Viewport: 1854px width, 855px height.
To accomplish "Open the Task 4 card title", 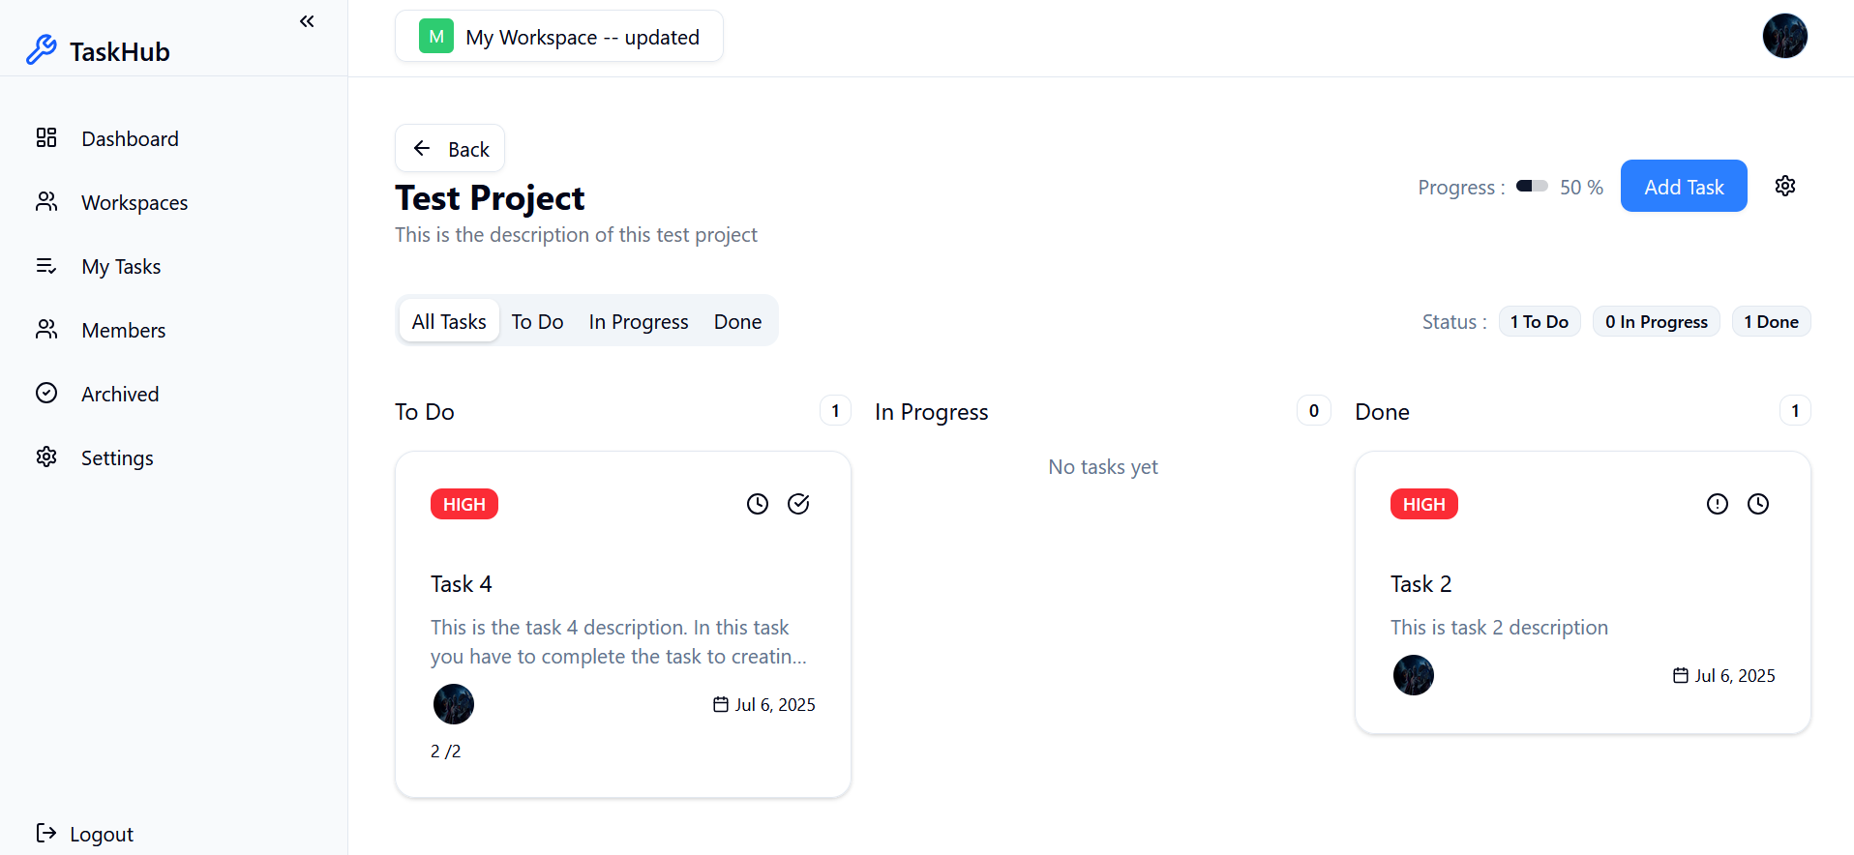I will pos(462,584).
